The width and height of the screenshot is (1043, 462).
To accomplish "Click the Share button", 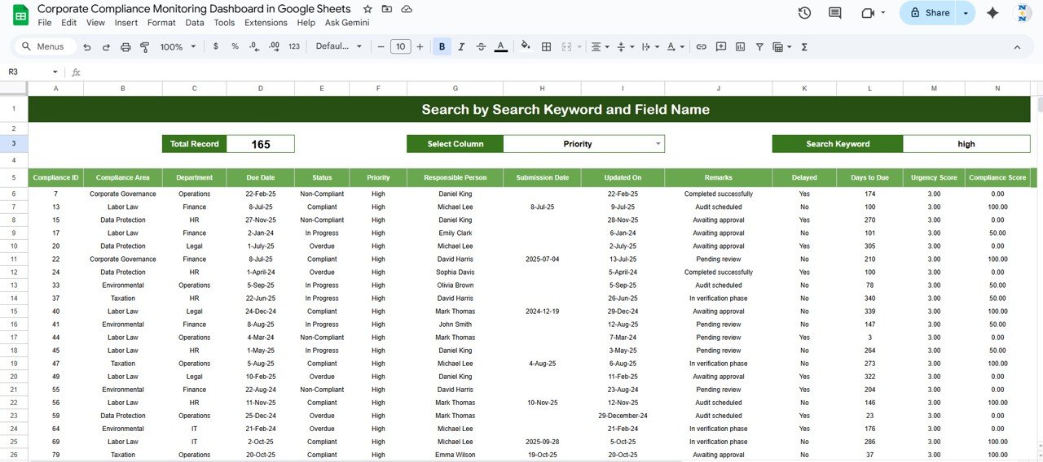I will (x=930, y=13).
